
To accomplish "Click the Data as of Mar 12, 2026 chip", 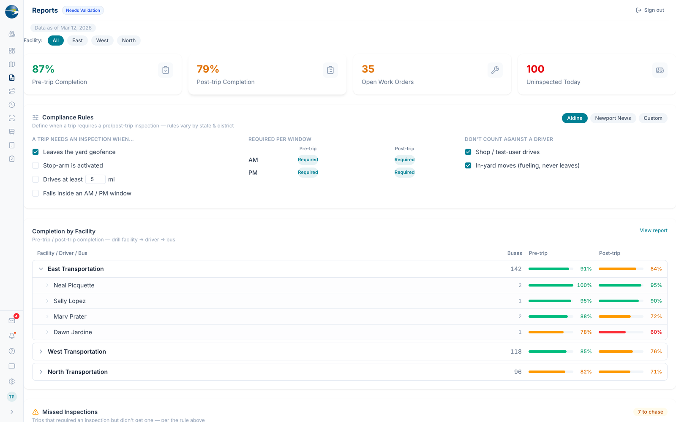I will pyautogui.click(x=63, y=28).
